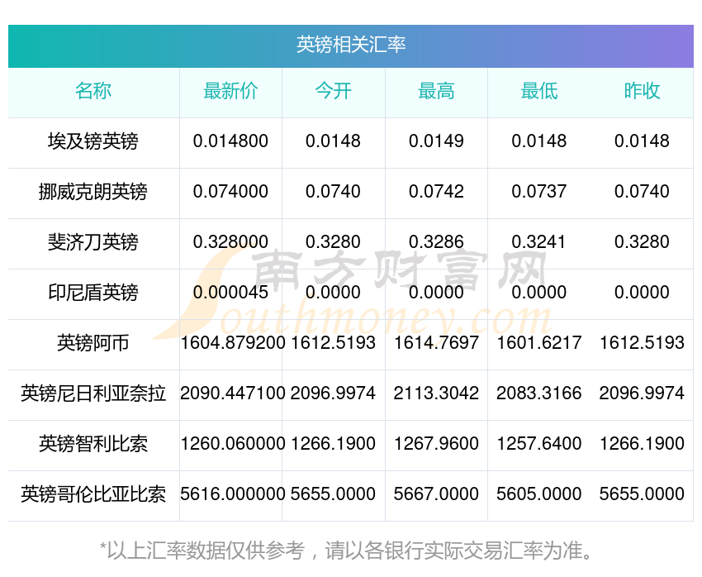Select latest price 1260.060000
This screenshot has width=702, height=577.
[233, 444]
